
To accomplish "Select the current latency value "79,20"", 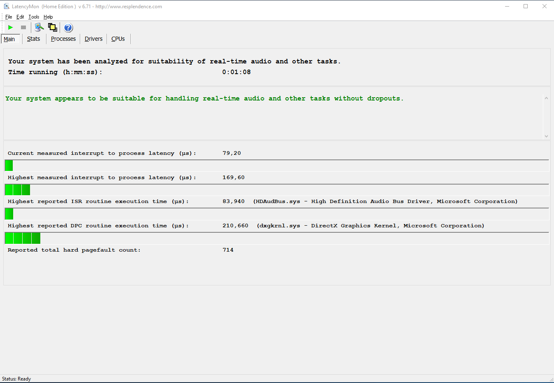I will click(232, 153).
